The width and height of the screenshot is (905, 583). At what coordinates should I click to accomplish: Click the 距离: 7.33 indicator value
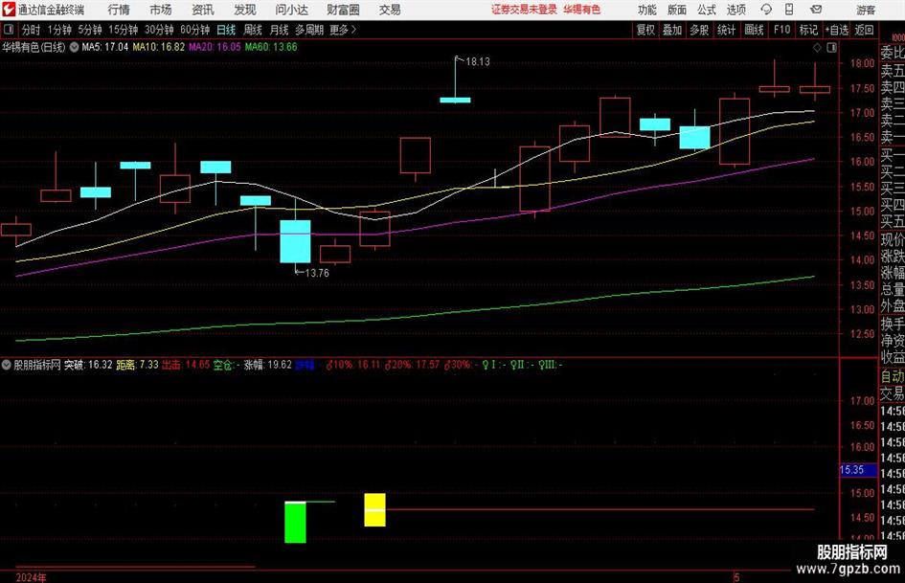(x=137, y=365)
